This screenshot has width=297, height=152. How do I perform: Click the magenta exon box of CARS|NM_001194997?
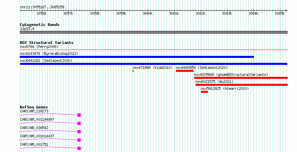[79, 123]
